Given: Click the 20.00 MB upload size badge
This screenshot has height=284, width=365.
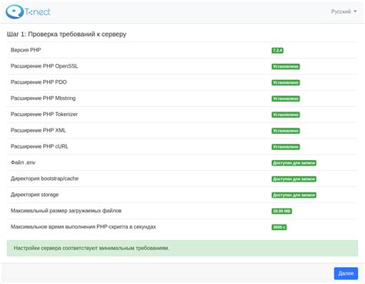Looking at the screenshot, I should click(282, 211).
